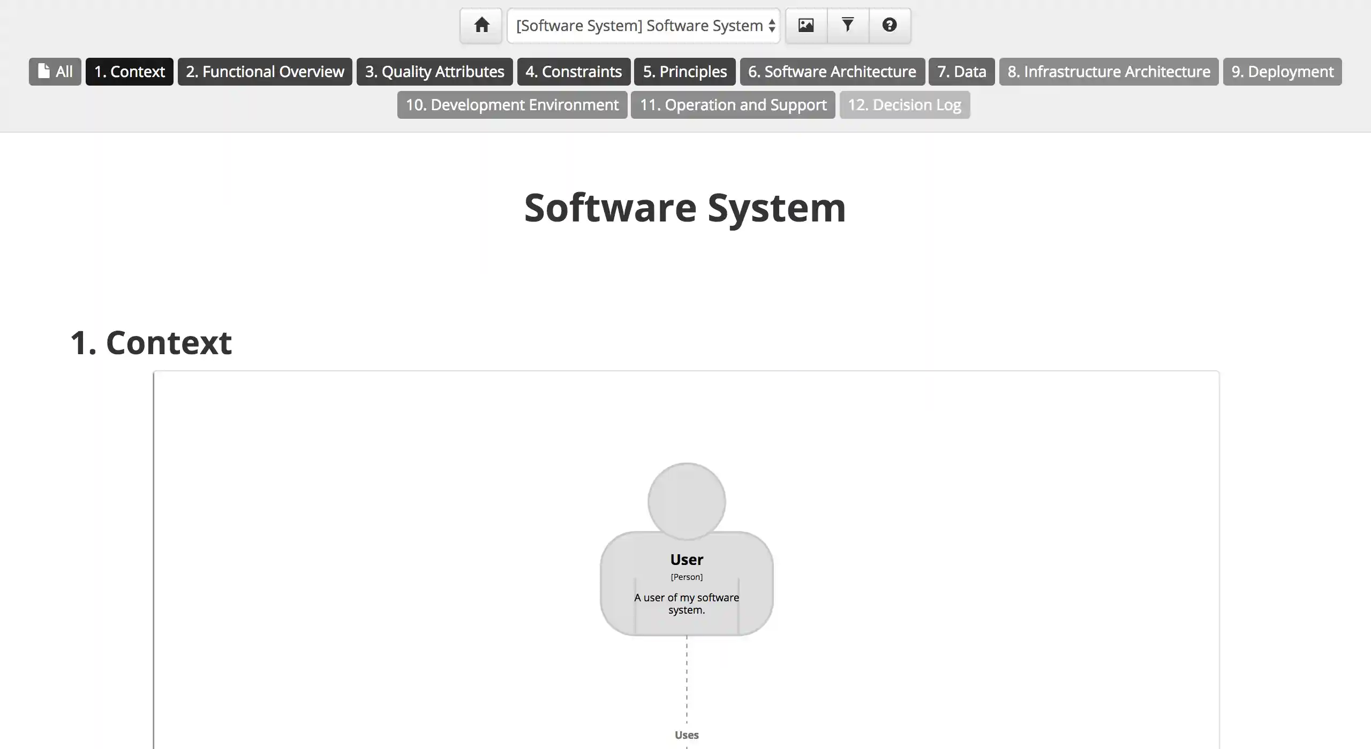
Task: Click the home icon in the toolbar
Action: 480,25
